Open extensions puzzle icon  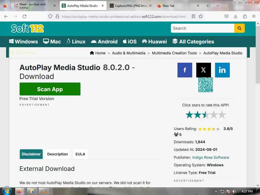point(245,16)
